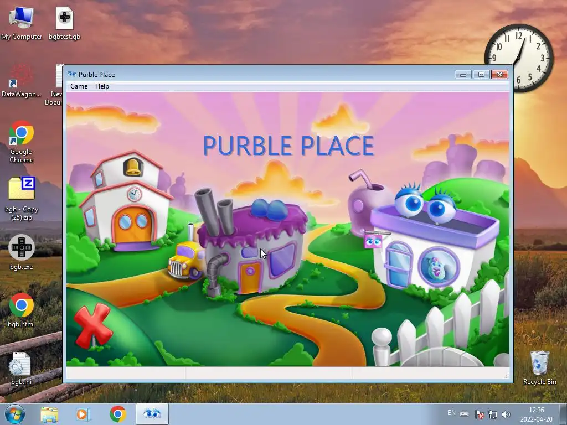Open the volume speaker tray icon
Screen dimensions: 567x425
506,414
